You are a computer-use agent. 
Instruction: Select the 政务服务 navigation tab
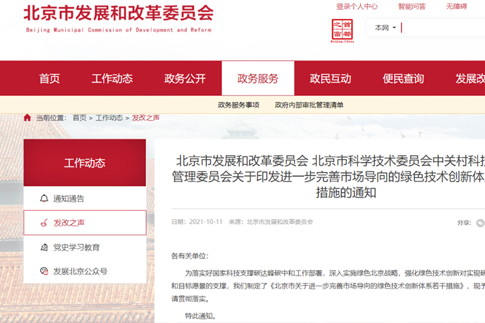coord(258,79)
